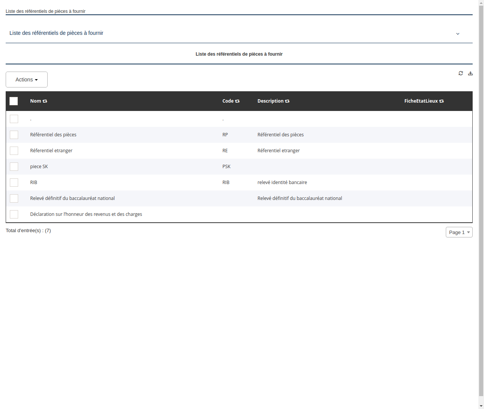Screen dimensions: 484x409
Task: Collapse the Liste des référentiels panel
Action: click(x=458, y=33)
